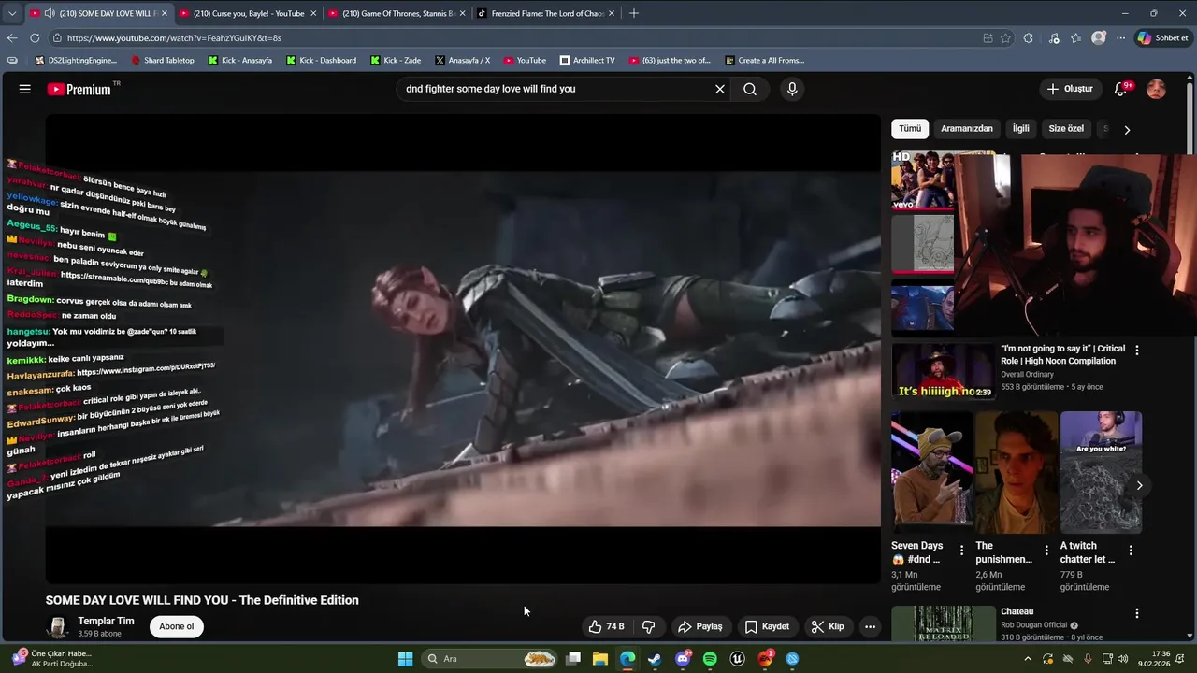This screenshot has width=1197, height=673.
Task: Open browser extensions puzzle icon
Action: click(1029, 38)
